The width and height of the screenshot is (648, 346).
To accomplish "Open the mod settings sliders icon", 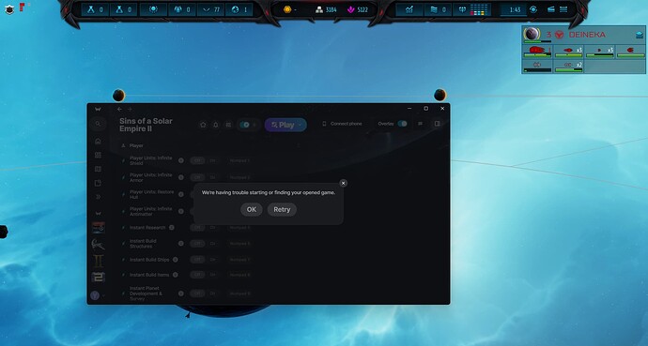I will (228, 125).
